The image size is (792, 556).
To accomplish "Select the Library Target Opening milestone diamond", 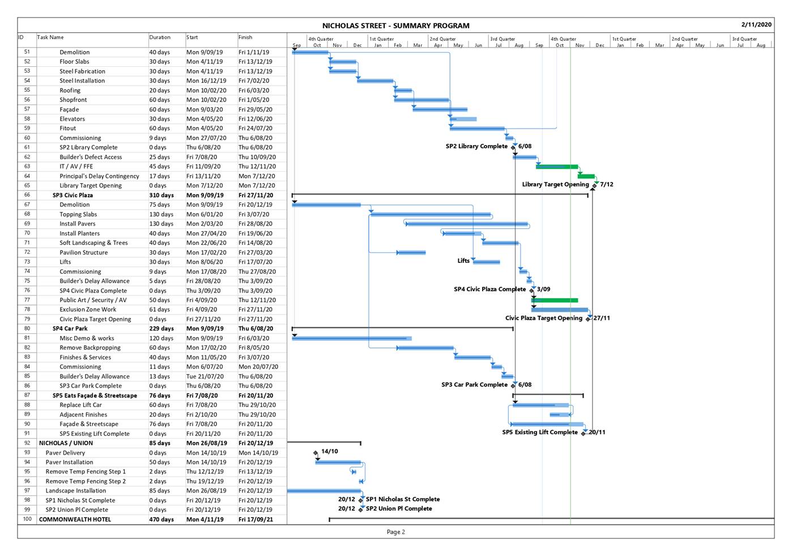I will 594,185.
